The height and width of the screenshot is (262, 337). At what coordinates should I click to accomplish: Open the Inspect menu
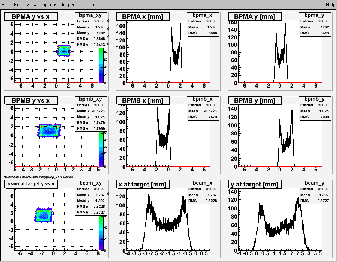tap(69, 5)
